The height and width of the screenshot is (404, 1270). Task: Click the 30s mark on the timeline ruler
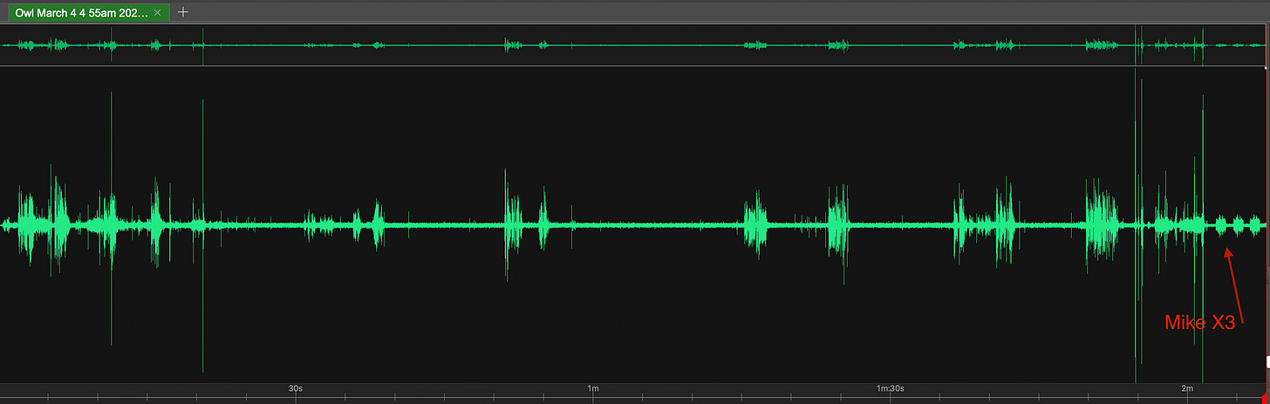pos(296,387)
